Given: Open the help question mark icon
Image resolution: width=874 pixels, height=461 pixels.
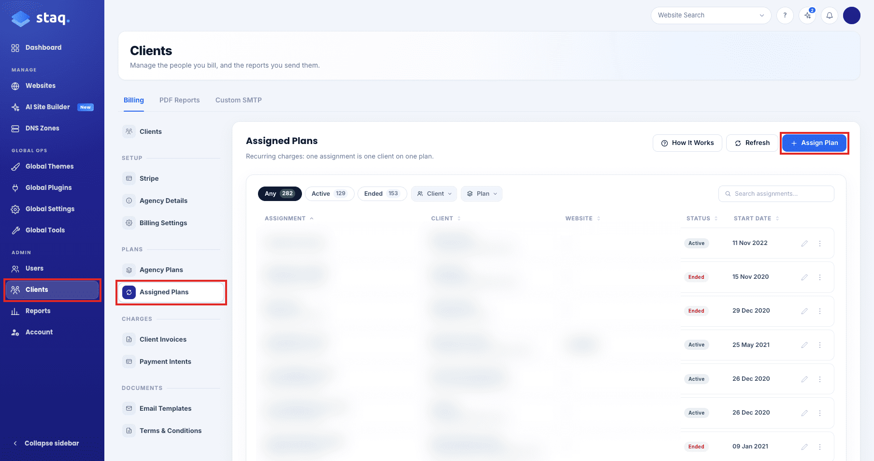Looking at the screenshot, I should [x=785, y=15].
